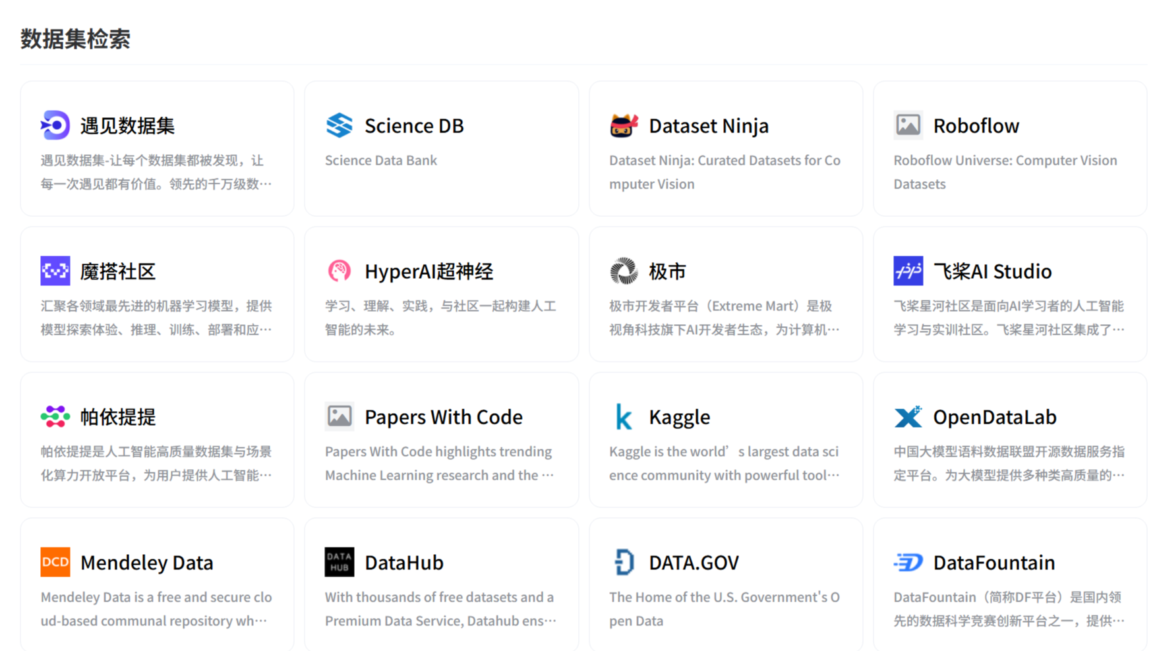Viewport: 1157px width, 651px height.
Task: Click the OpenDataLab description starting 中国大模型语料
Action: pyautogui.click(x=1009, y=463)
